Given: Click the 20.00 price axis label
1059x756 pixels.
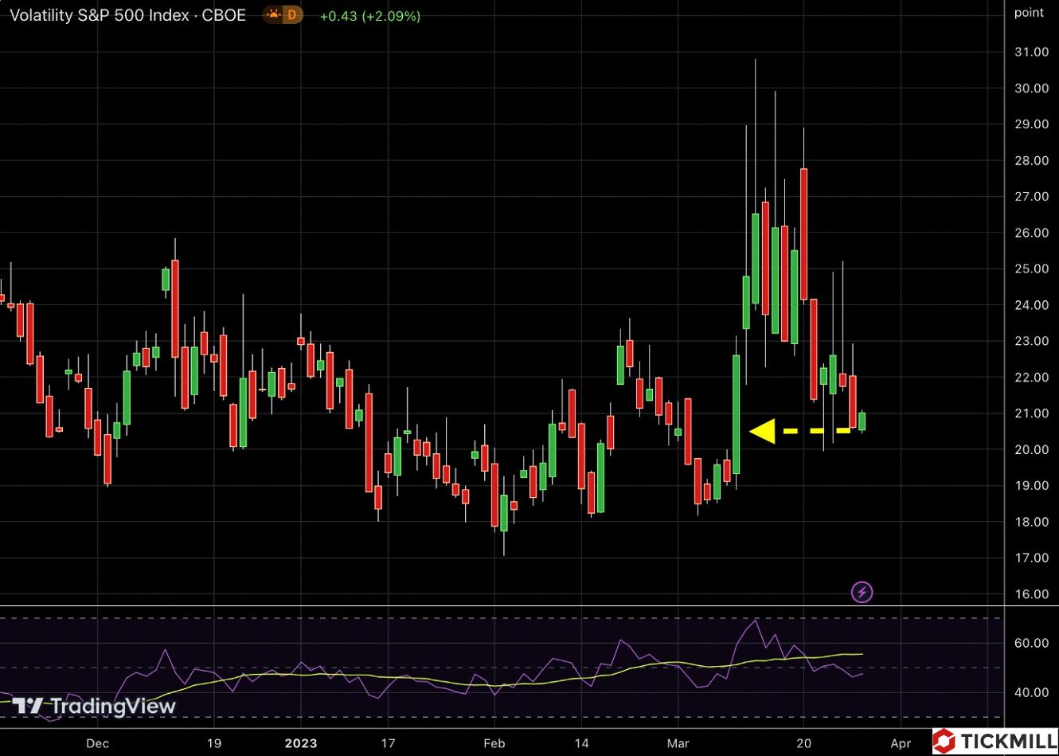Looking at the screenshot, I should 1031,449.
